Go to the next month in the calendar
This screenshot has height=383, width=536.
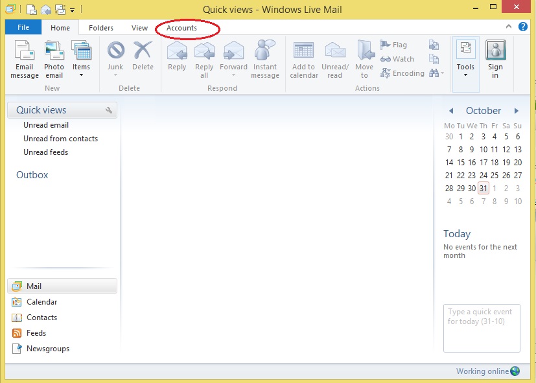pyautogui.click(x=516, y=111)
